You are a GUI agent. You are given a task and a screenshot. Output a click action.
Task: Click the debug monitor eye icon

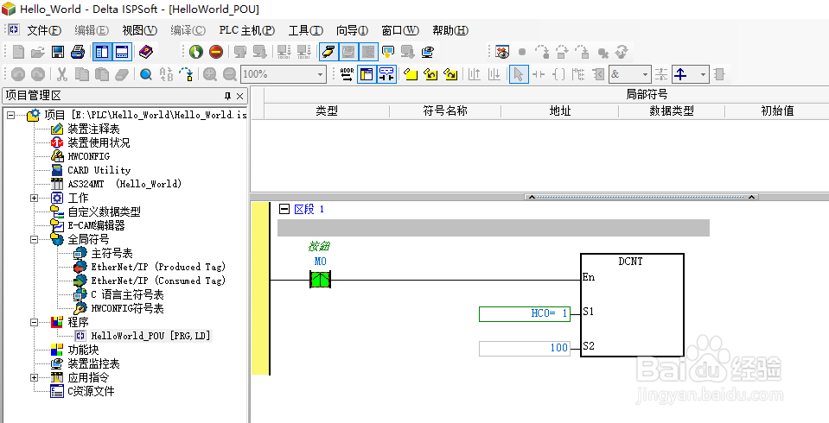pyautogui.click(x=502, y=52)
